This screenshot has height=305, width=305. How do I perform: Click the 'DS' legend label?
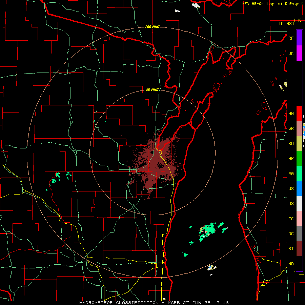pos(291,204)
